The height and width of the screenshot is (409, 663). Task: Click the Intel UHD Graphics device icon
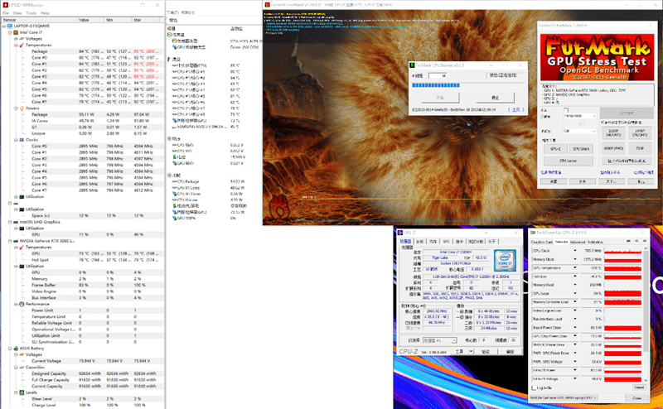pyautogui.click(x=16, y=222)
